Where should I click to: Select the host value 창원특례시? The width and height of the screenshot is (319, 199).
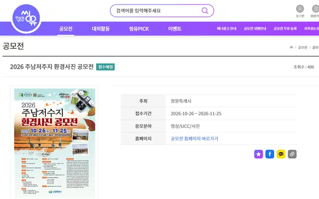(181, 101)
